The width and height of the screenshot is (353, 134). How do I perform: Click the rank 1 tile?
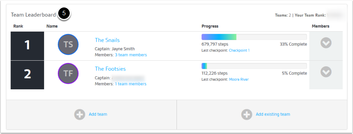coord(27,46)
